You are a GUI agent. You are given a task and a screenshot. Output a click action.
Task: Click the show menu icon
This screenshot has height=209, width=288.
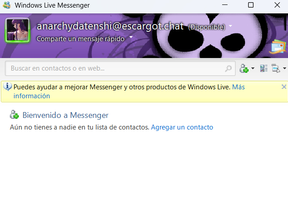[275, 68]
